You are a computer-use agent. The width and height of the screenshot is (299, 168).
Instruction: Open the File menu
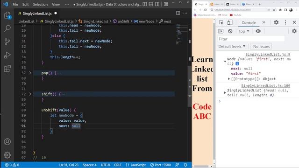point(15,4)
